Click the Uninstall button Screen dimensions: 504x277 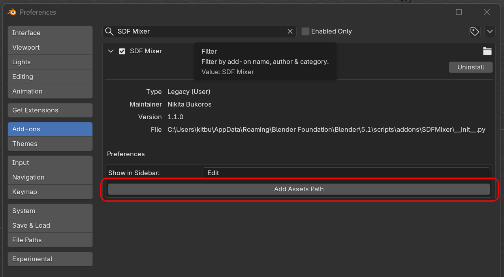pos(471,67)
